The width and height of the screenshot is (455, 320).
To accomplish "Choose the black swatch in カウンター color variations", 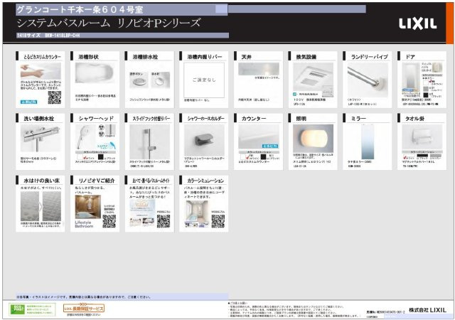I will pos(263,157).
